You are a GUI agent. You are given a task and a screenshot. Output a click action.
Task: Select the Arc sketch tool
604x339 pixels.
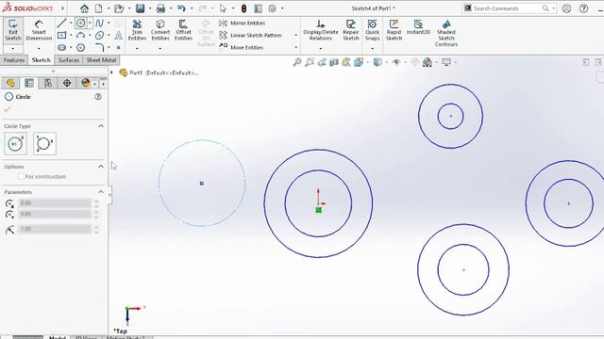(x=80, y=36)
